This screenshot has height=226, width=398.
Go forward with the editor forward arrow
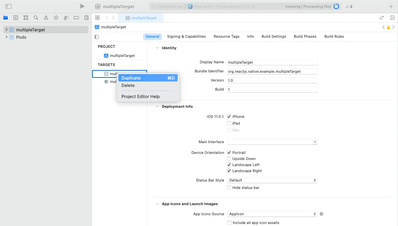pos(113,18)
